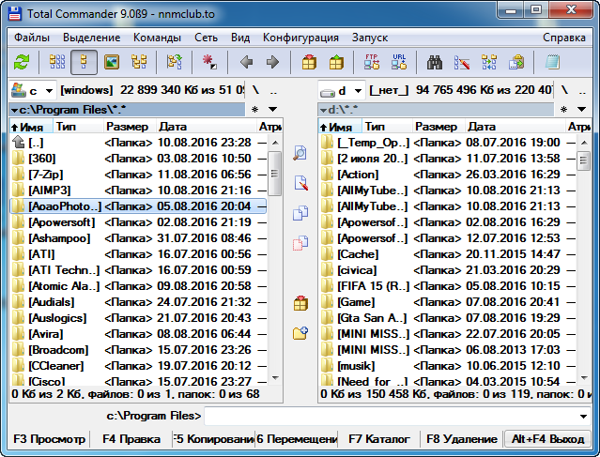
Task: Open the Сеть menu
Action: pos(206,38)
